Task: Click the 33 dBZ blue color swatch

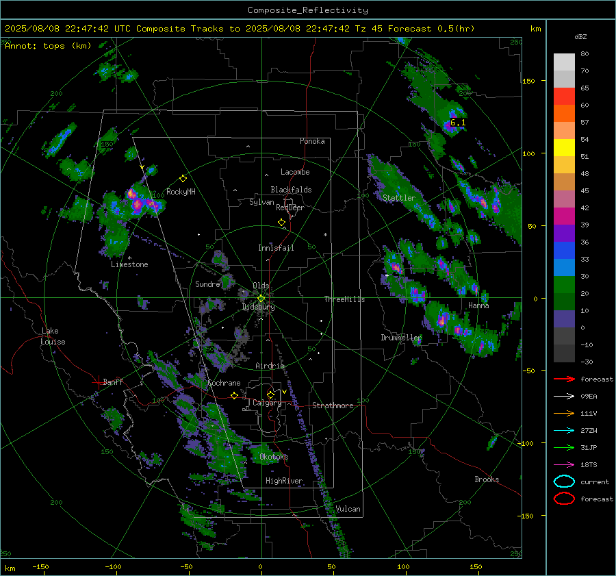Action: click(x=564, y=250)
